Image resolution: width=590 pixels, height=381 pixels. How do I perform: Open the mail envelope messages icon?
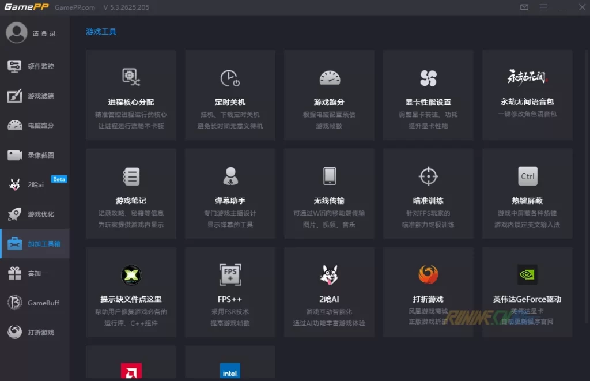point(524,7)
